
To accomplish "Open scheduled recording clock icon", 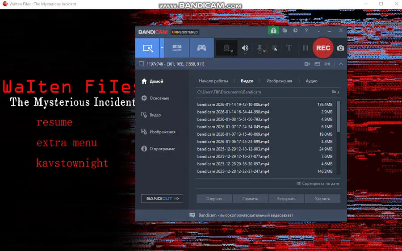I will click(295, 30).
